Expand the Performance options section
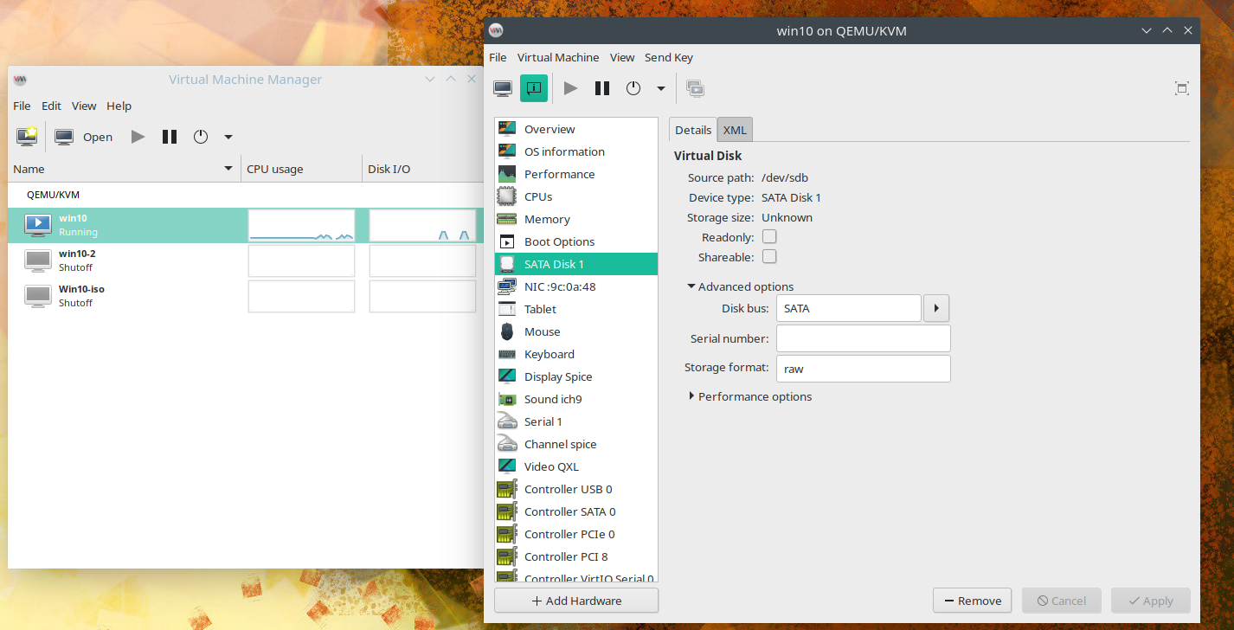Viewport: 1234px width, 630px height. pyautogui.click(x=692, y=396)
